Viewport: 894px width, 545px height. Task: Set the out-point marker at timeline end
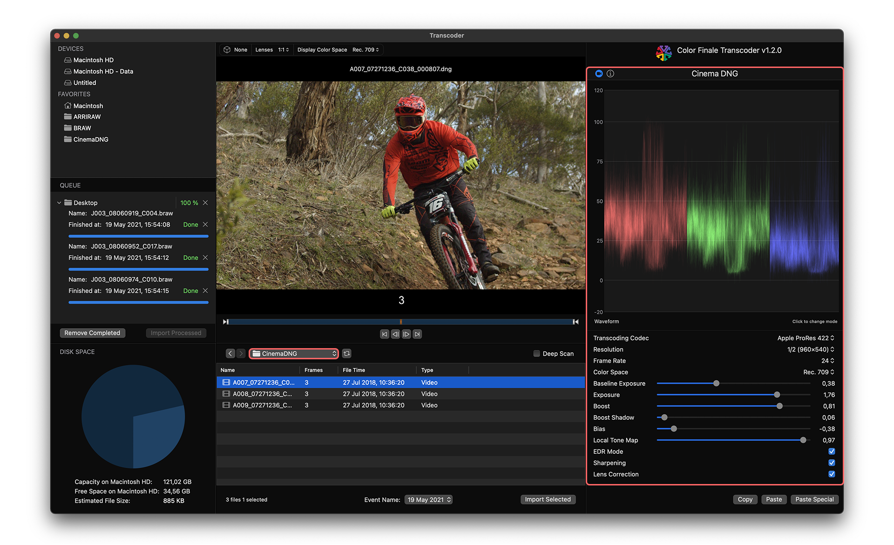pyautogui.click(x=576, y=322)
